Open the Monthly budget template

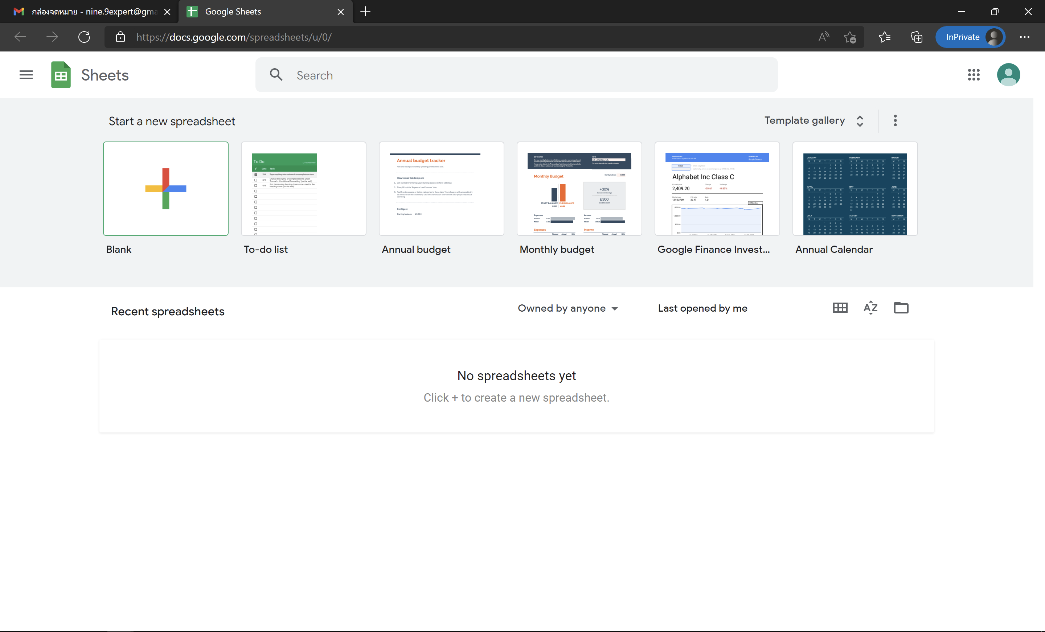[579, 189]
